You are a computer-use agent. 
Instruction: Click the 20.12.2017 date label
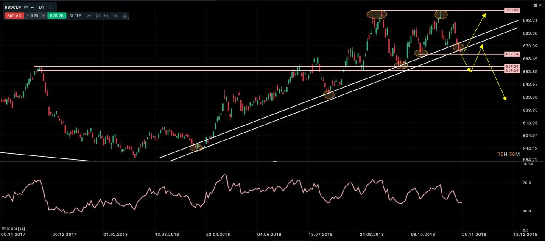[x=64, y=234]
